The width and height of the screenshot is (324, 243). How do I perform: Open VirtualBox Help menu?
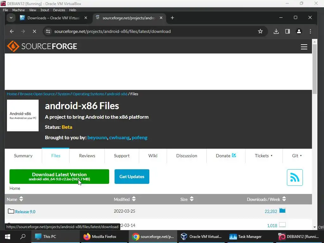(x=72, y=10)
